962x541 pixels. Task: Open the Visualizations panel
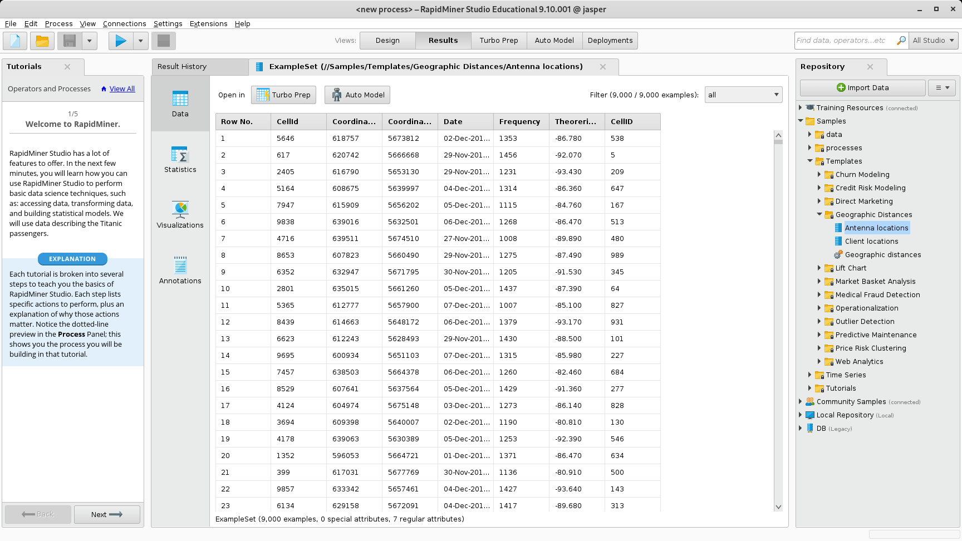pos(179,215)
